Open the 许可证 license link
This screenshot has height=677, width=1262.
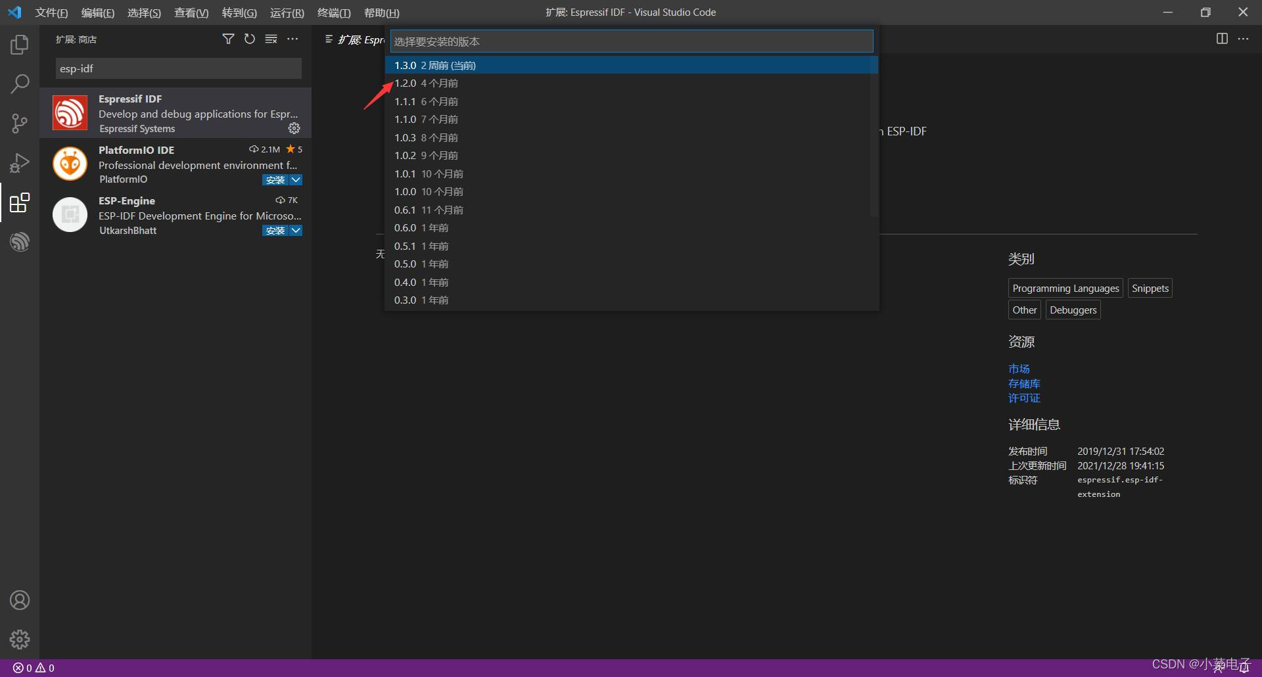point(1024,398)
